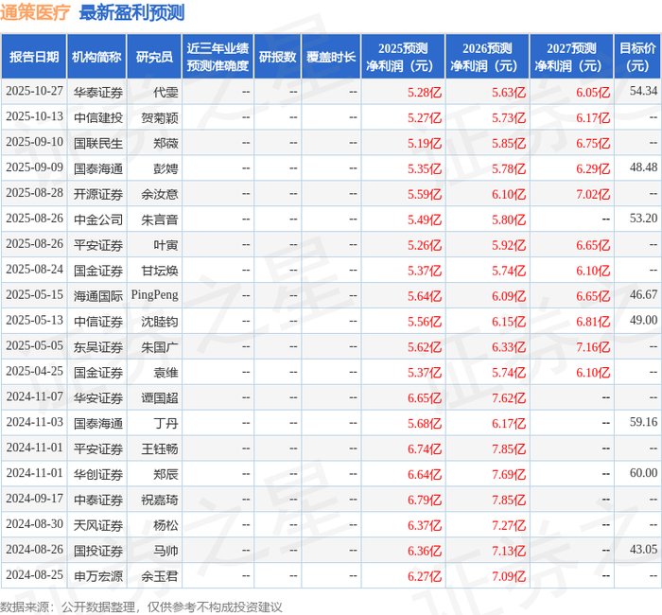662x615 pixels.
Task: Click the 研报数 column header
Action: 277,57
